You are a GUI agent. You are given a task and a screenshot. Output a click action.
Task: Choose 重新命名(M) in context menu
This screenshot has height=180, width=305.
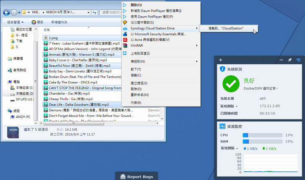click(161, 95)
